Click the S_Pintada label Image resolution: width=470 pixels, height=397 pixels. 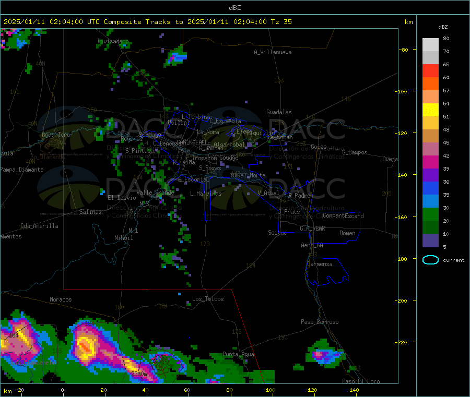click(x=139, y=151)
